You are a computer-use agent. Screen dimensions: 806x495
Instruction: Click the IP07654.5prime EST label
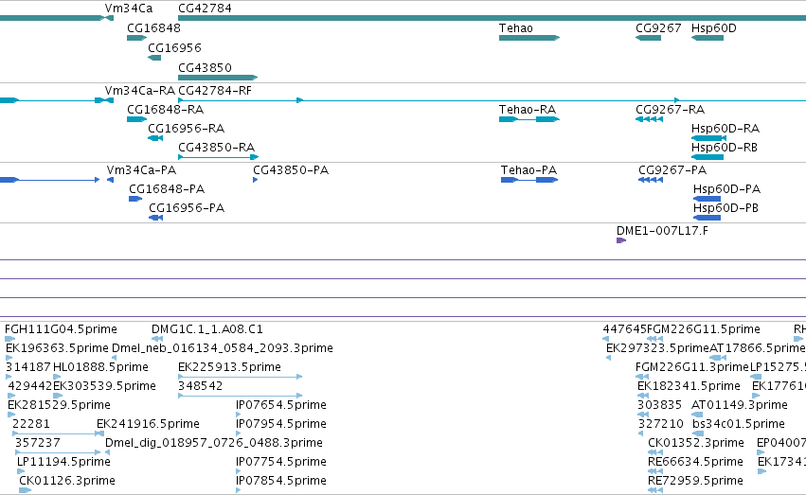pos(281,405)
